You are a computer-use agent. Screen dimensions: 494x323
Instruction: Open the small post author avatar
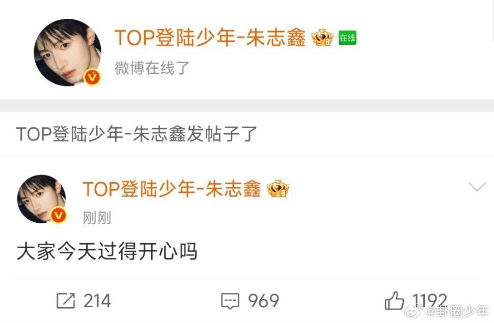click(x=41, y=199)
